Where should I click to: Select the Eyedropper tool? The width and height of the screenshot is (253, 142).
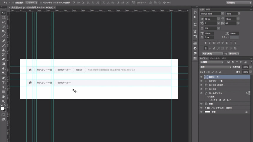pos(3,36)
